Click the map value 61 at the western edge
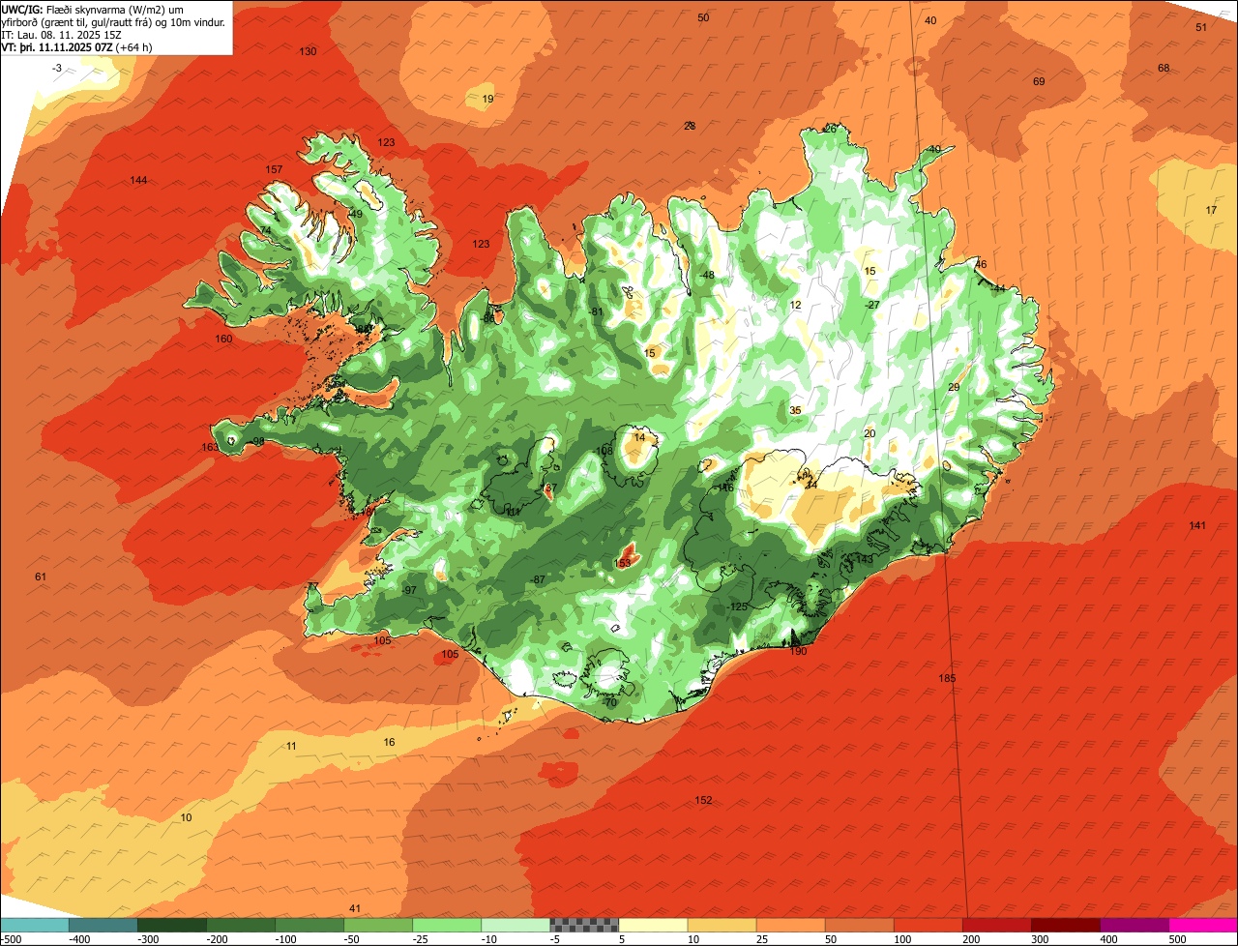1238x946 pixels. coord(41,577)
